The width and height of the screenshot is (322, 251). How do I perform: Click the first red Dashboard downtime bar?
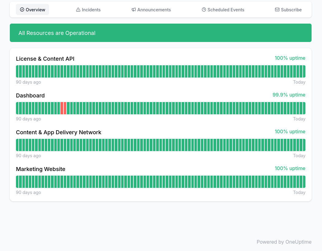click(62, 108)
